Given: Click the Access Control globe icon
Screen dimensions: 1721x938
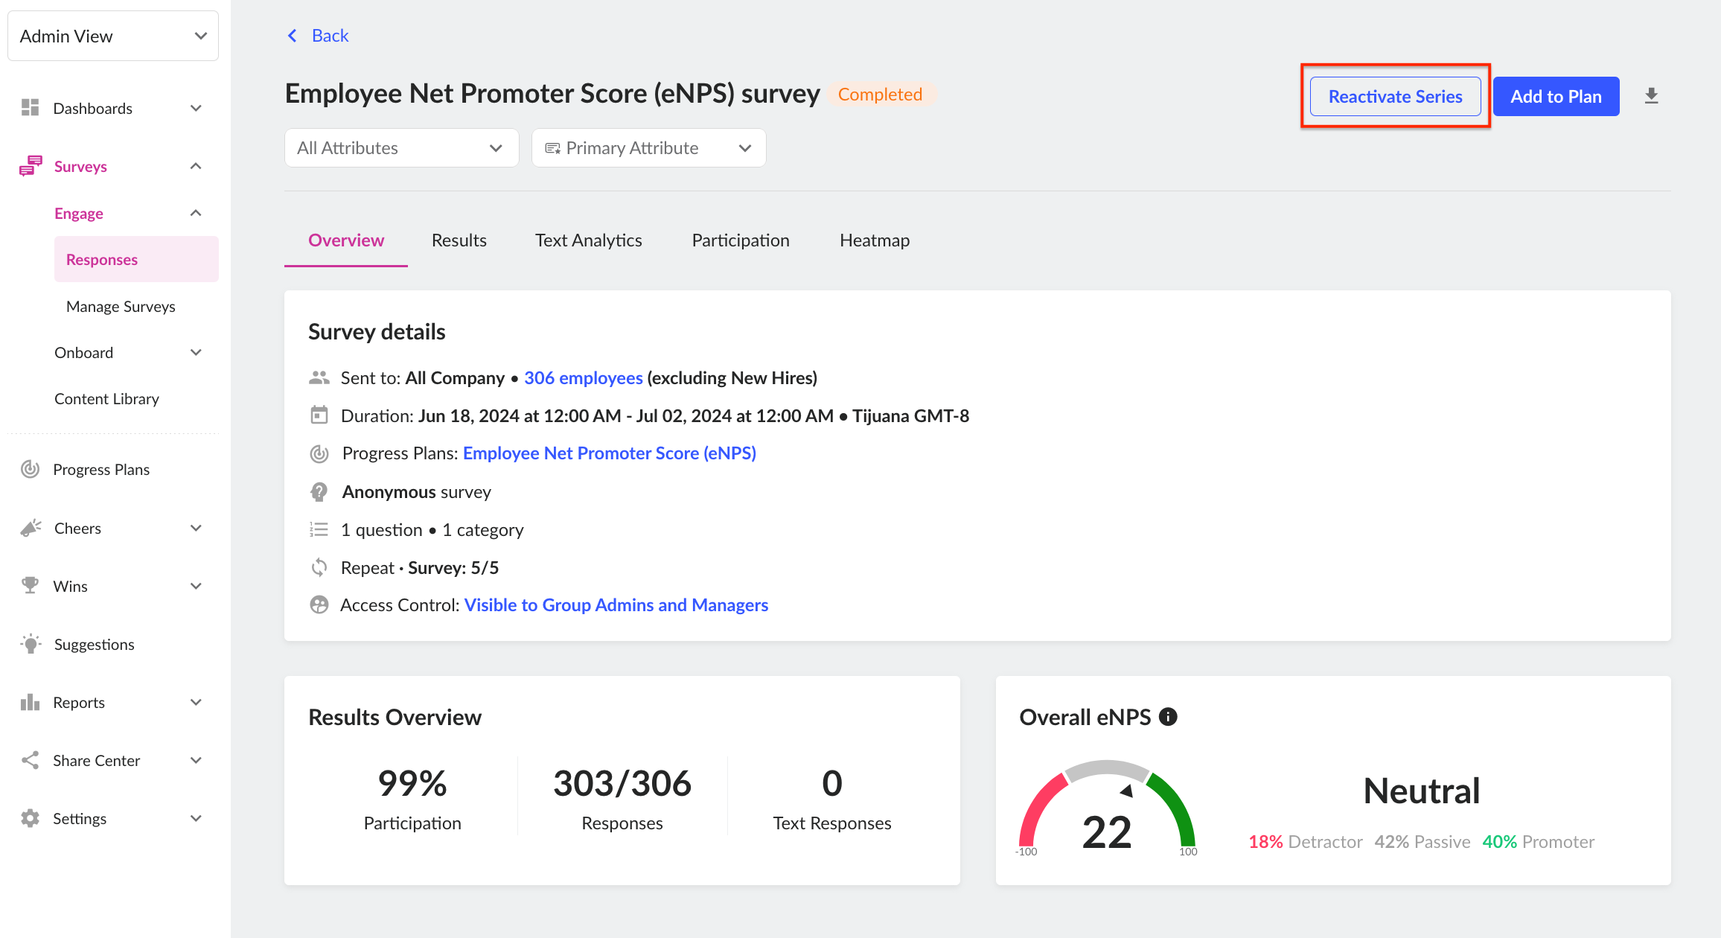Looking at the screenshot, I should pos(319,604).
